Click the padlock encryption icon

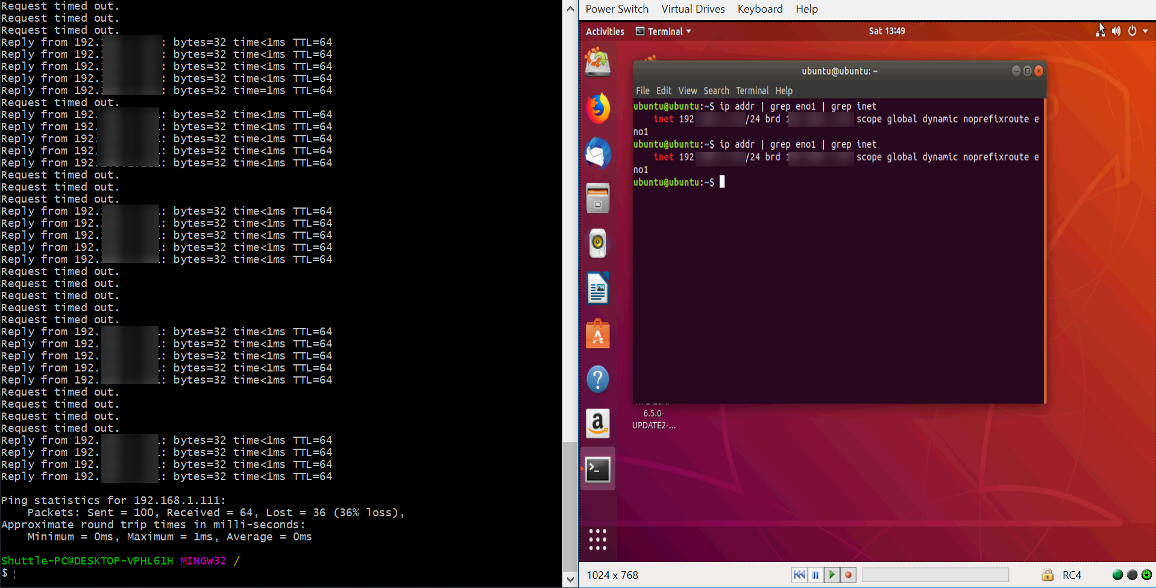[x=1048, y=575]
